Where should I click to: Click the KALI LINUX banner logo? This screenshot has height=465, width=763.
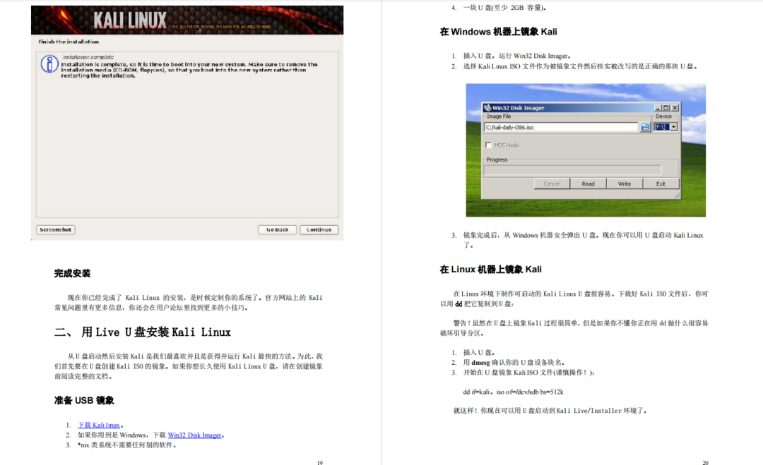point(131,20)
